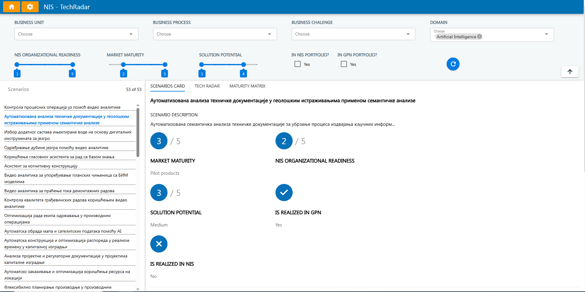This screenshot has width=585, height=292.
Task: Select scenario Оптимизација рада екипа одржавања
Action: 70,219
